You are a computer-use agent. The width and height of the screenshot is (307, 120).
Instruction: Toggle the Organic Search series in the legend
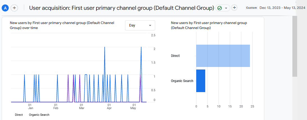39,115
